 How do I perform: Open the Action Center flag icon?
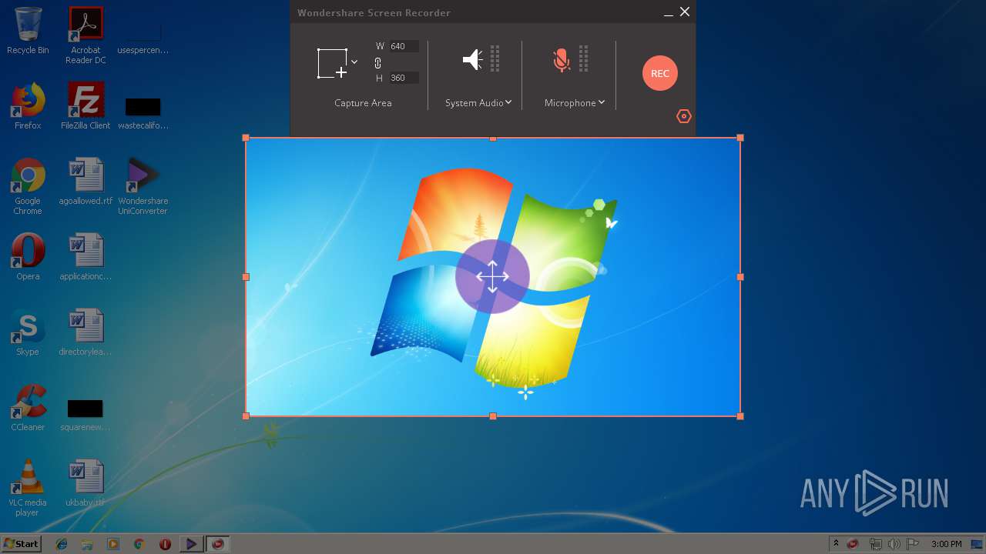point(912,544)
